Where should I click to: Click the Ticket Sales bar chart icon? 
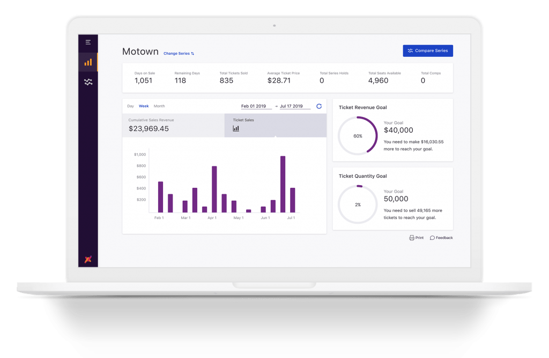(x=236, y=128)
